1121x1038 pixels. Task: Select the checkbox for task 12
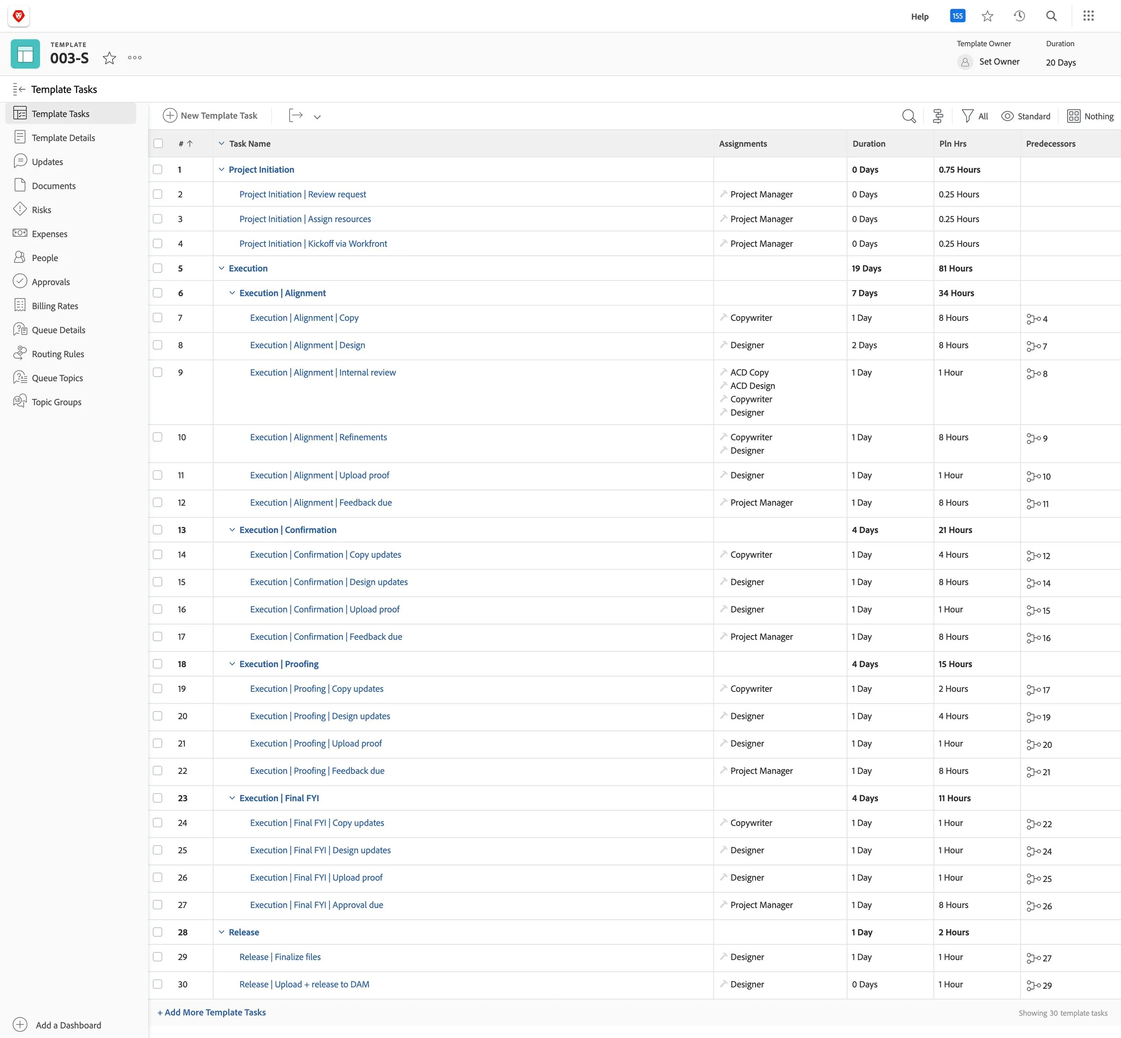[158, 503]
